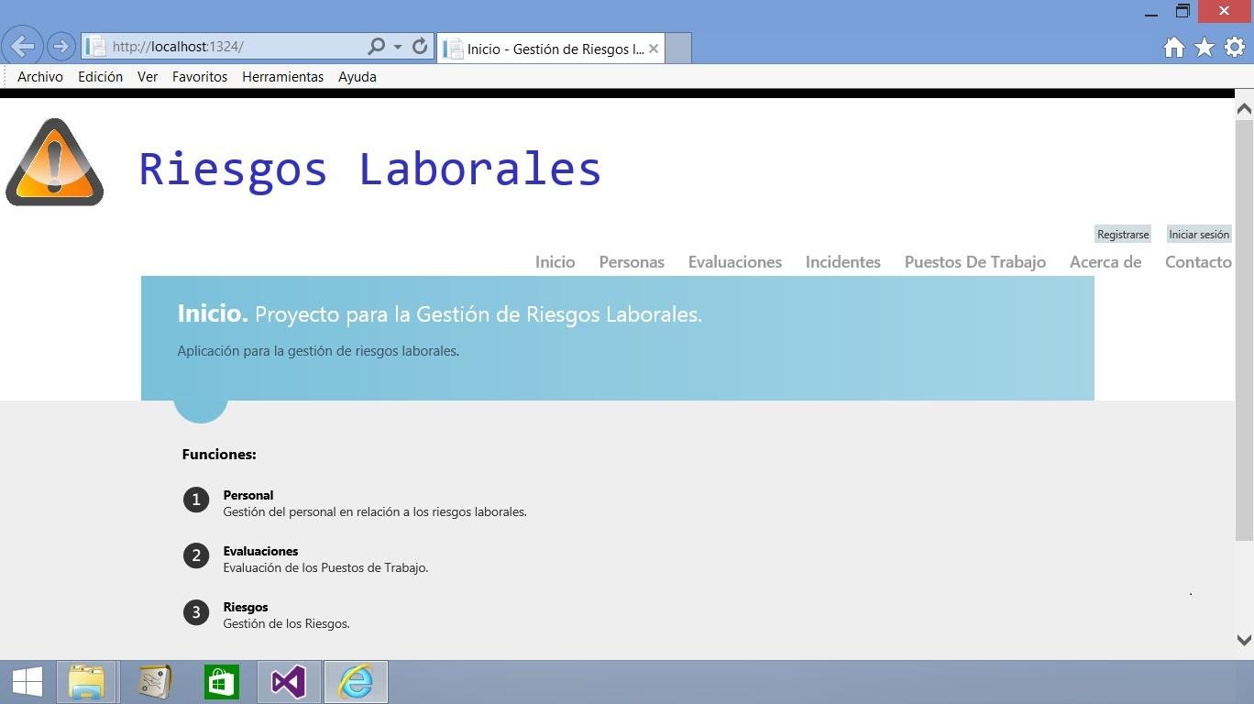
Task: Click the Home icon in the browser toolbar
Action: pos(1173,47)
